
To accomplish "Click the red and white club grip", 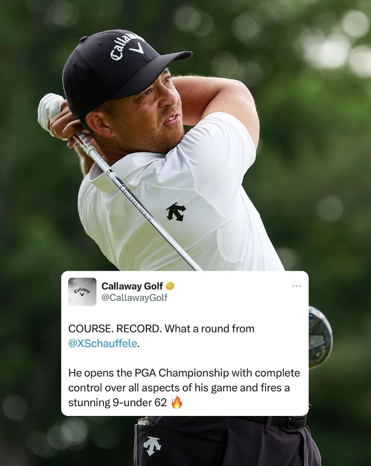I will [84, 144].
